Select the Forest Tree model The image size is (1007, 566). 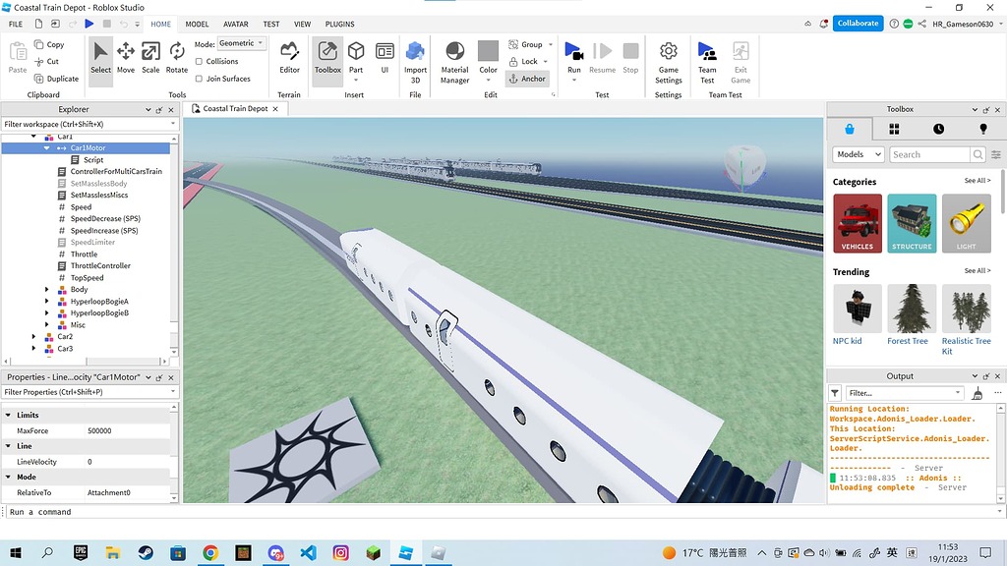click(x=912, y=315)
